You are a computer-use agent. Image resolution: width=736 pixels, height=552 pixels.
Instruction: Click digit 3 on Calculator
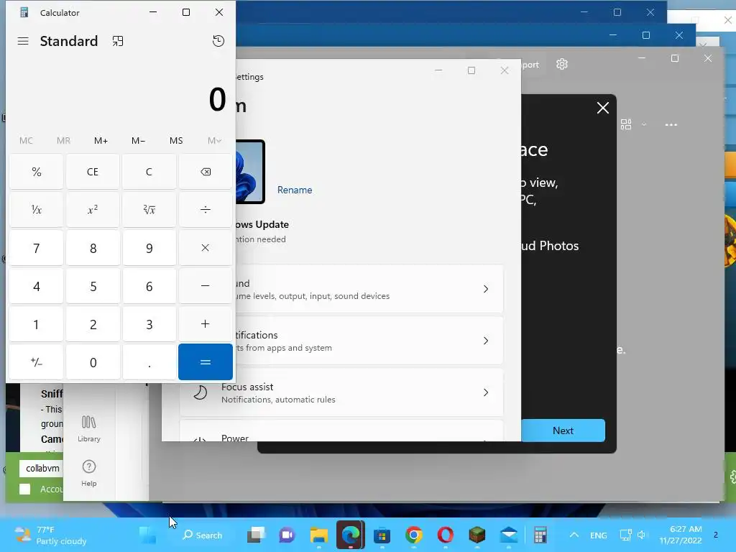click(149, 324)
